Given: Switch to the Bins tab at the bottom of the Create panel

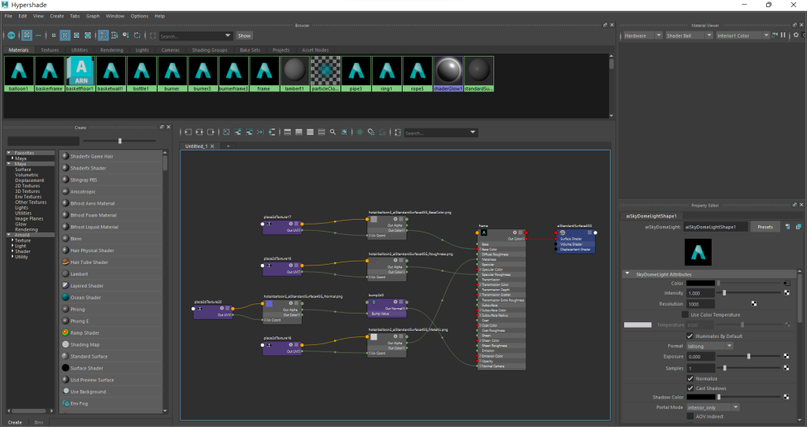Looking at the screenshot, I should (x=39, y=422).
